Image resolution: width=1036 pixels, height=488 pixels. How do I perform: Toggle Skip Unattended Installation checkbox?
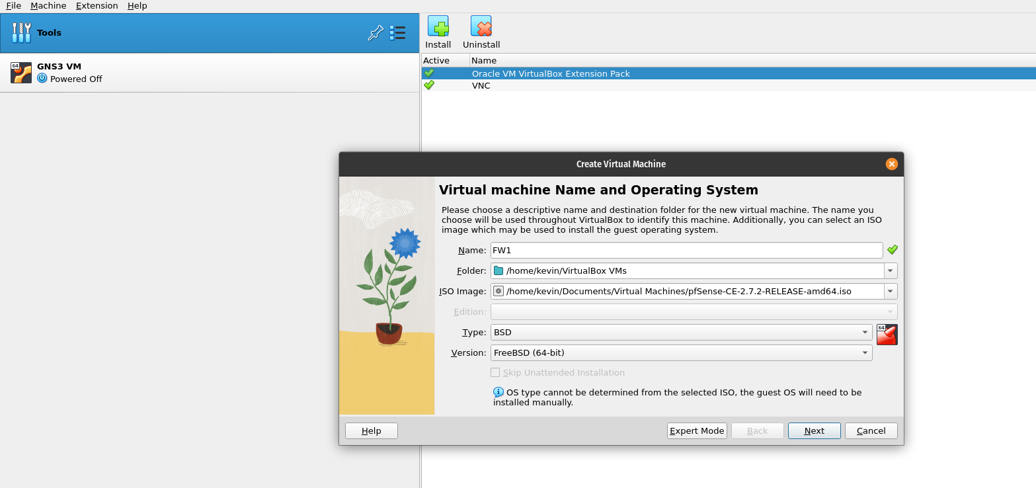point(495,372)
